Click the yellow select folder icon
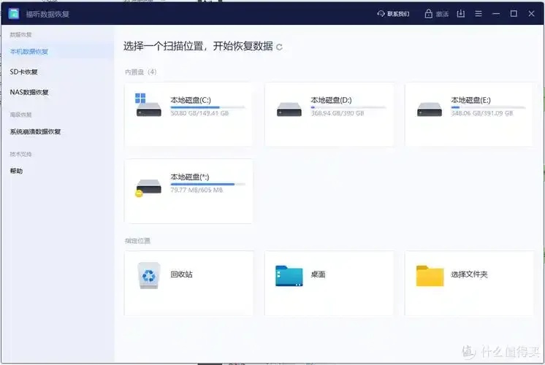This screenshot has width=545, height=365. tap(430, 276)
